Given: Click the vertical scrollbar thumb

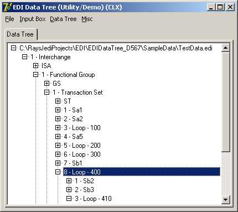Looking at the screenshot, I should pyautogui.click(x=225, y=102).
